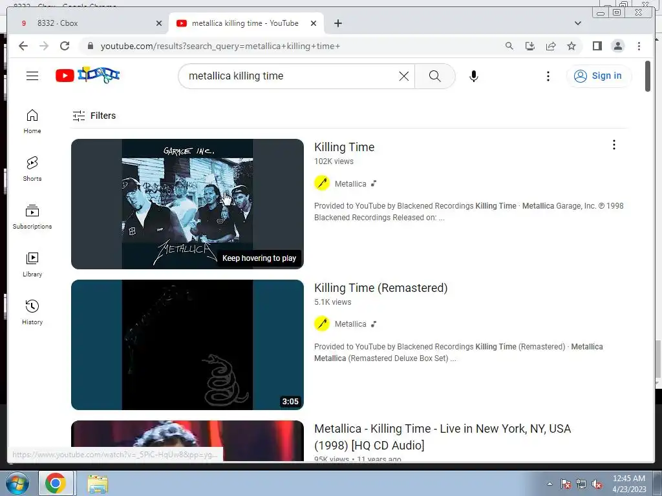Reload the page
Image resolution: width=662 pixels, height=496 pixels.
point(65,46)
